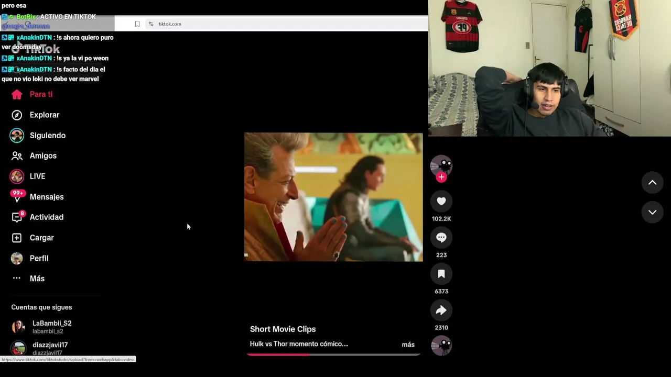Go to previous video with up chevron

[652, 182]
